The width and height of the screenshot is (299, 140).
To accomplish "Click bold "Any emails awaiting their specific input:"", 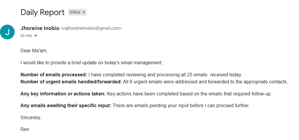I will 66,106.
